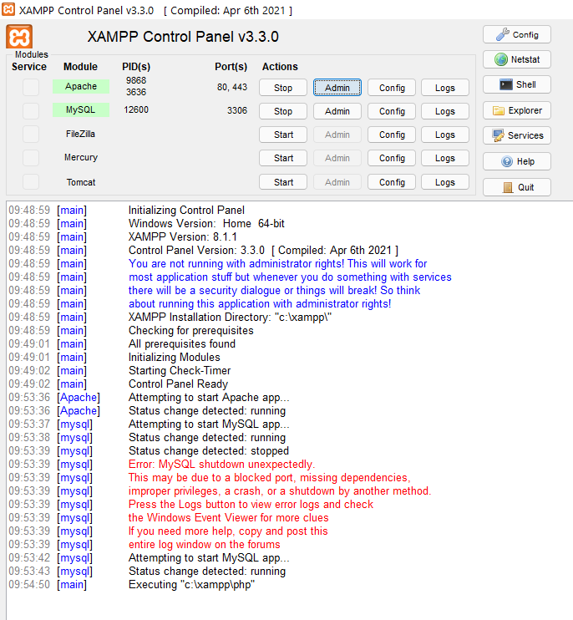The width and height of the screenshot is (573, 620).
Task: View the Apache Logs menu
Action: click(x=445, y=88)
